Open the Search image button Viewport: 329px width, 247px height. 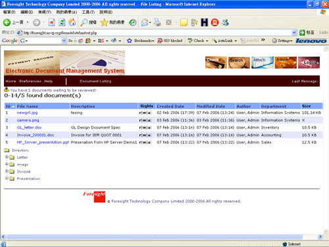[x=239, y=63]
